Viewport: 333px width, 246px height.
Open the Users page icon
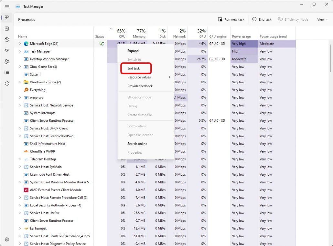(x=7, y=61)
